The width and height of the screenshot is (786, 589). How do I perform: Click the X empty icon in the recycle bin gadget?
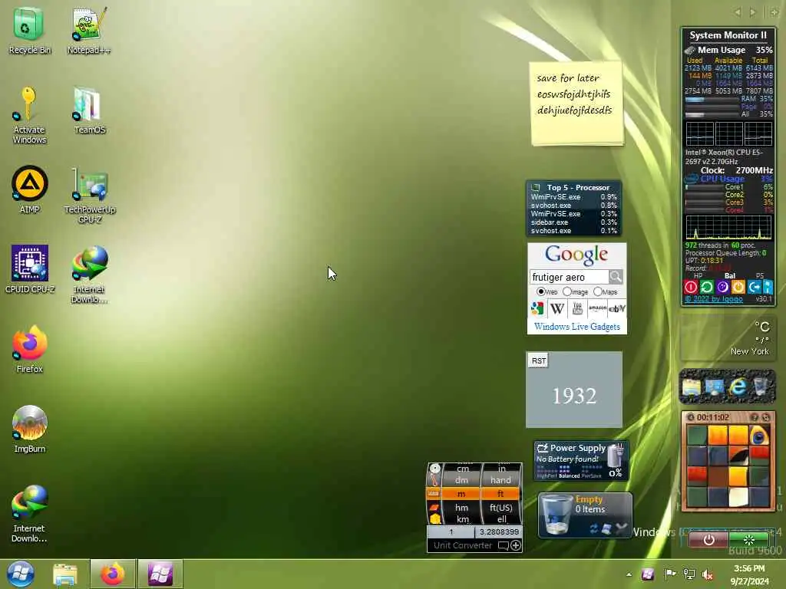tap(622, 528)
